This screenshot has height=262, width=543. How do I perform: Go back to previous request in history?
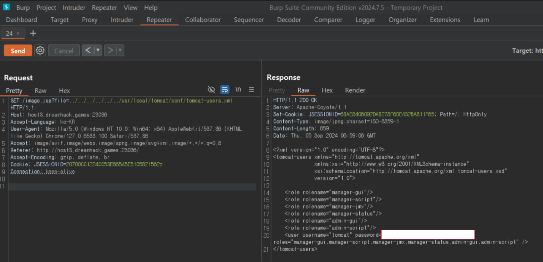pyautogui.click(x=88, y=51)
